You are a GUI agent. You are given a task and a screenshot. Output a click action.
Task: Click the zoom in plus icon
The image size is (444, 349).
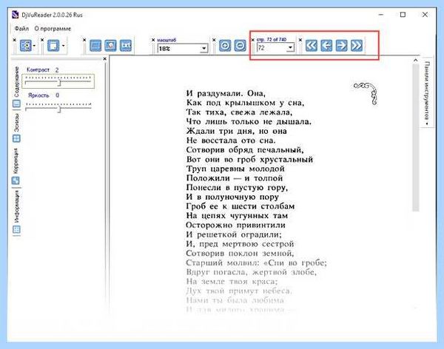coord(225,45)
